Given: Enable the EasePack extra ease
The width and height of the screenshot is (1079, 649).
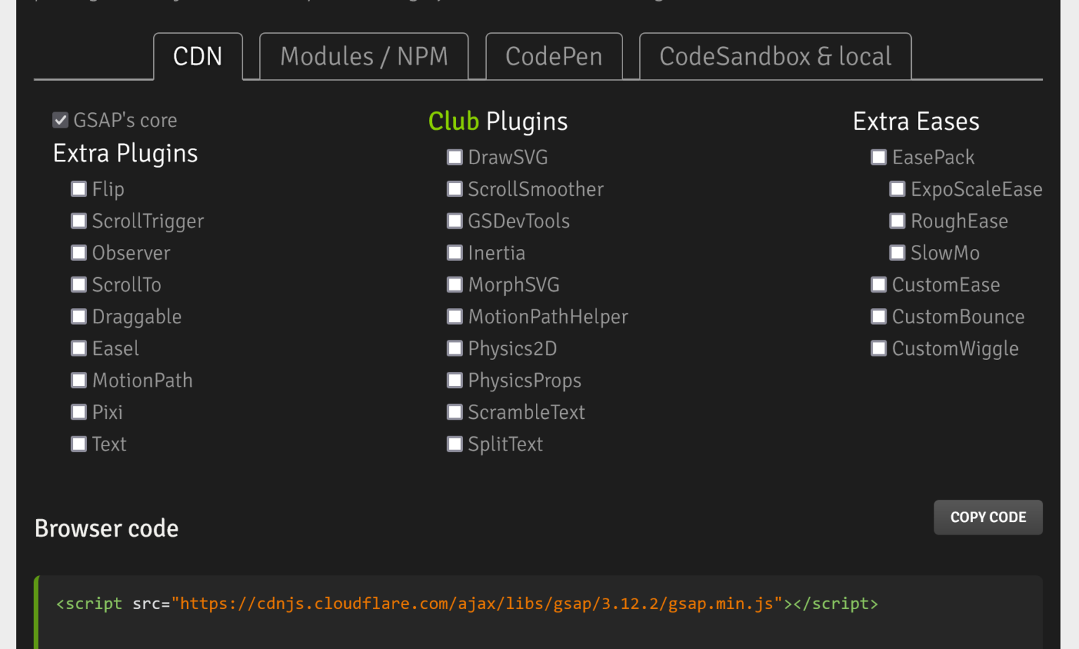Looking at the screenshot, I should pyautogui.click(x=879, y=158).
